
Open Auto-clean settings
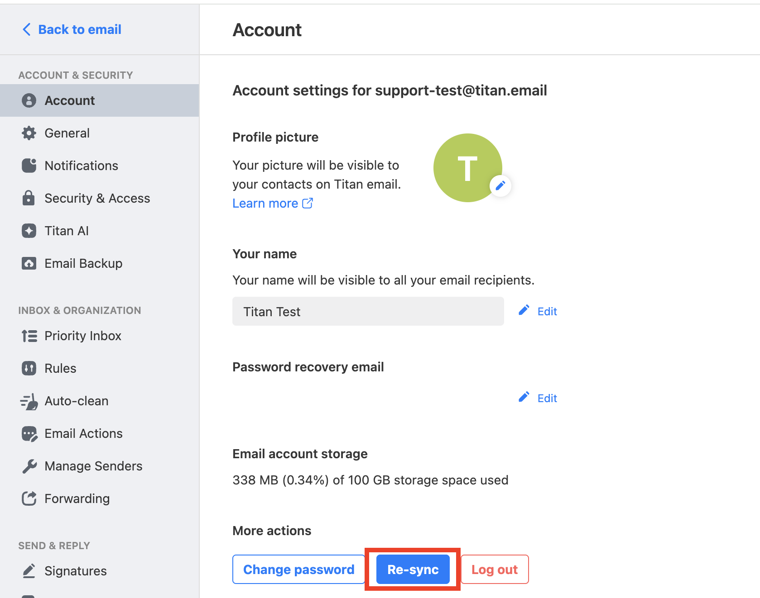pyautogui.click(x=100, y=401)
